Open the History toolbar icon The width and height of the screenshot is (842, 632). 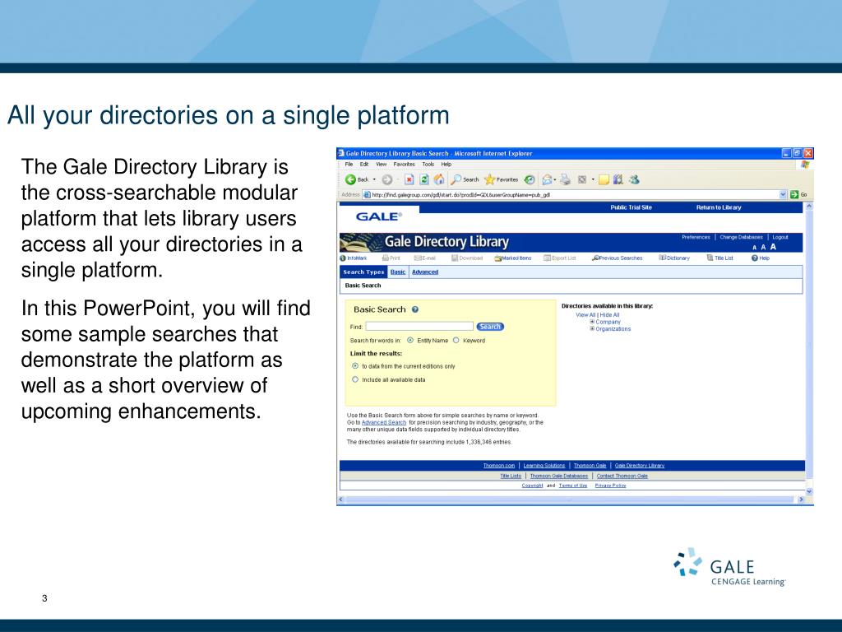[x=530, y=179]
